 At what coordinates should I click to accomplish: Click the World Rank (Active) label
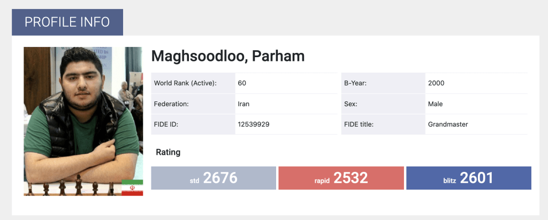[x=185, y=83]
